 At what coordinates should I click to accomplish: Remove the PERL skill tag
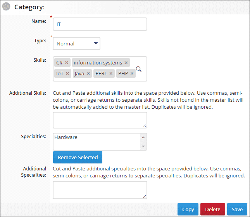[x=111, y=73]
